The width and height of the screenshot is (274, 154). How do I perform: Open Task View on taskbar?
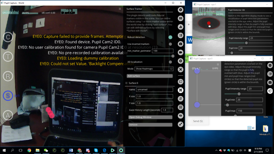pos(21,150)
